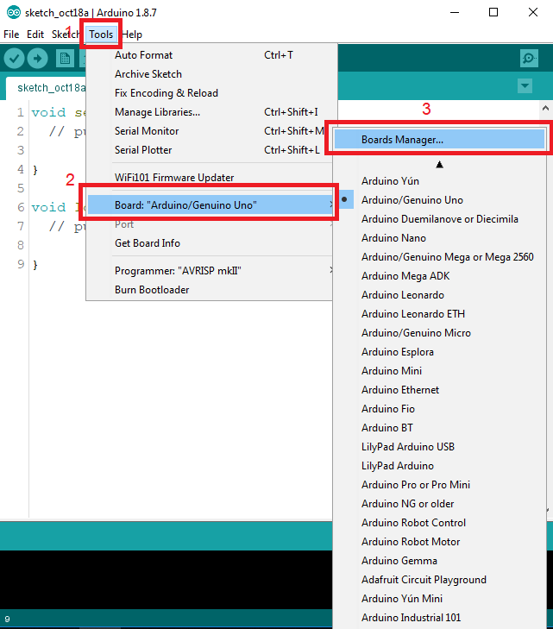This screenshot has width=553, height=629.
Task: Select Arduino/Genuino Mega or Mega 2560
Action: click(439, 257)
